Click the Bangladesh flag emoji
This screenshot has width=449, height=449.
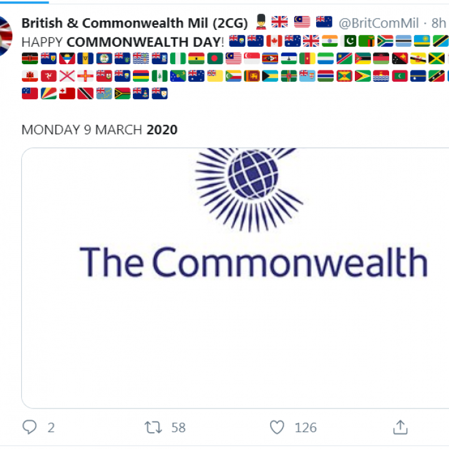tap(215, 59)
